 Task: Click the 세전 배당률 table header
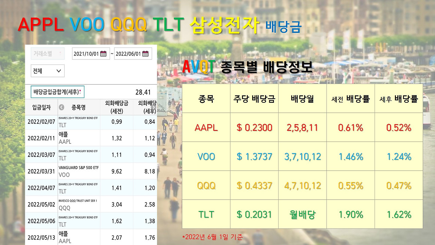click(351, 99)
